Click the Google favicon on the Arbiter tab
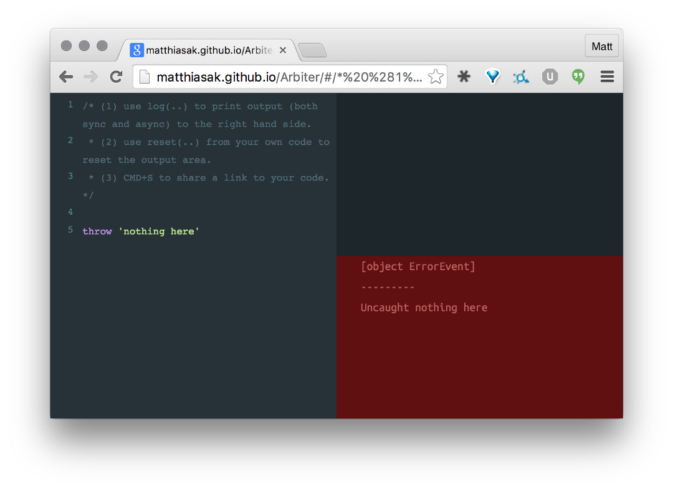This screenshot has height=490, width=673. (136, 50)
